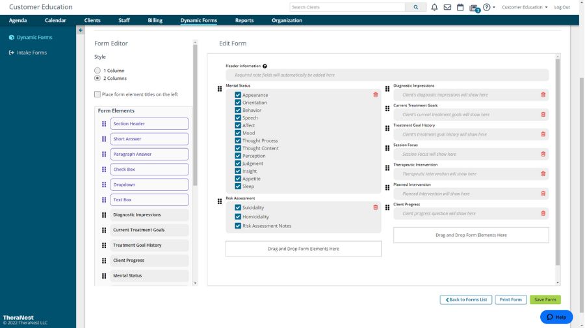Open the calendar icon in header
The height and width of the screenshot is (328, 585).
tap(460, 7)
